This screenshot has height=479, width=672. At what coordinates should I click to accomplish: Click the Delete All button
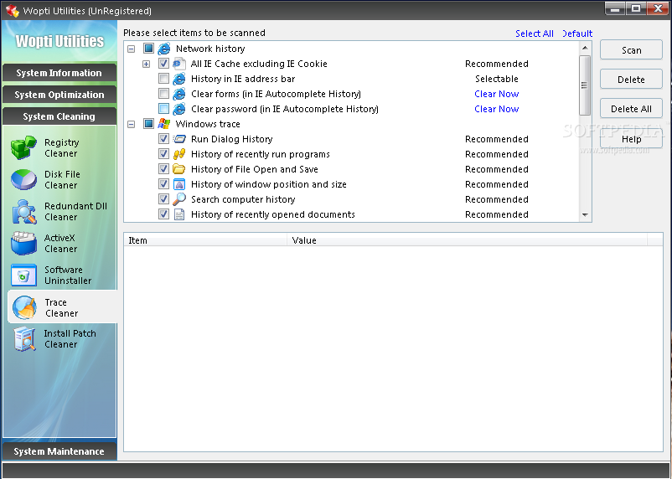click(x=631, y=109)
